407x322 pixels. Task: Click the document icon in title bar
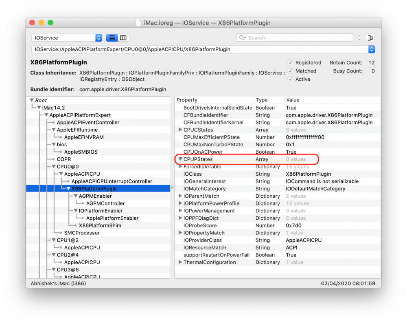tap(139, 23)
